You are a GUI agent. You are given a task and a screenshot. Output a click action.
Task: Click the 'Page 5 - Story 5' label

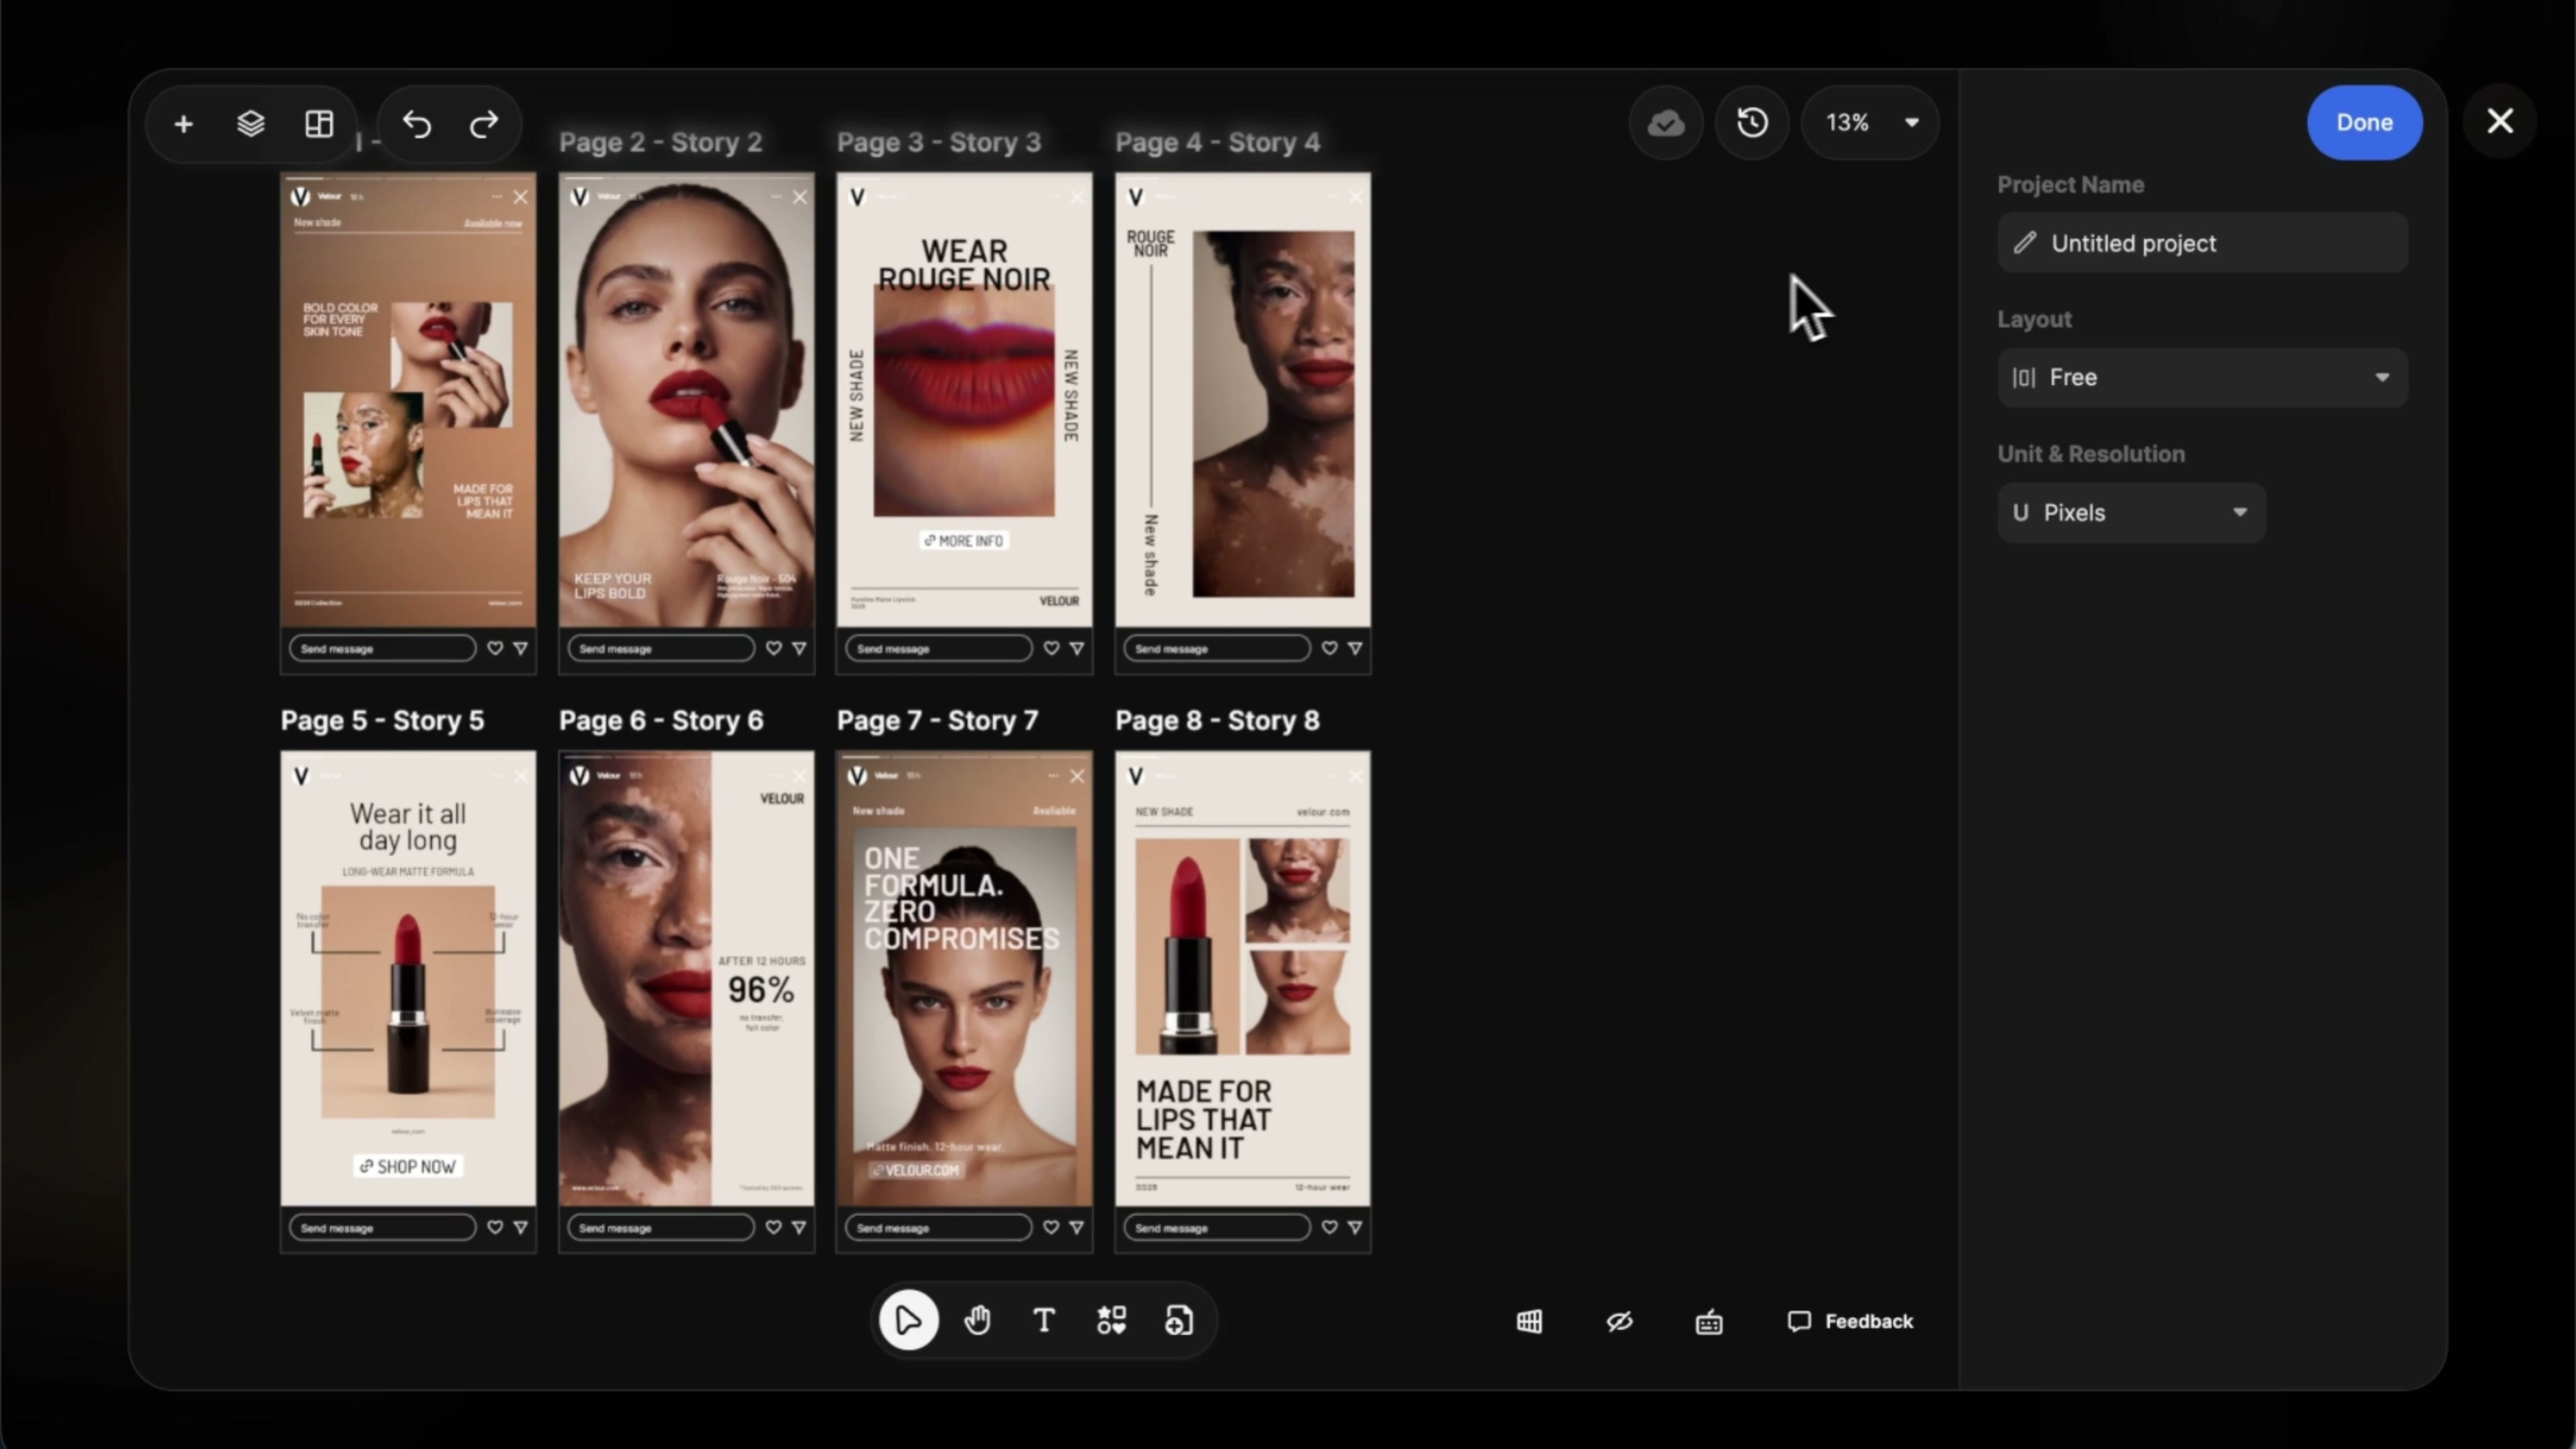pyautogui.click(x=382, y=721)
